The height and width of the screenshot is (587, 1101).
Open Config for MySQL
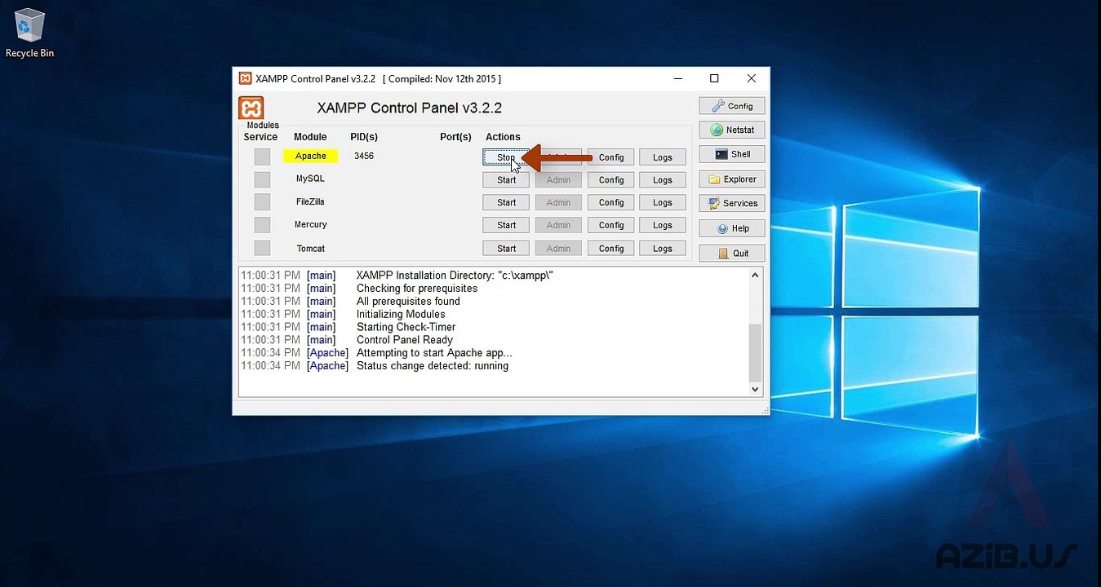[x=610, y=180]
